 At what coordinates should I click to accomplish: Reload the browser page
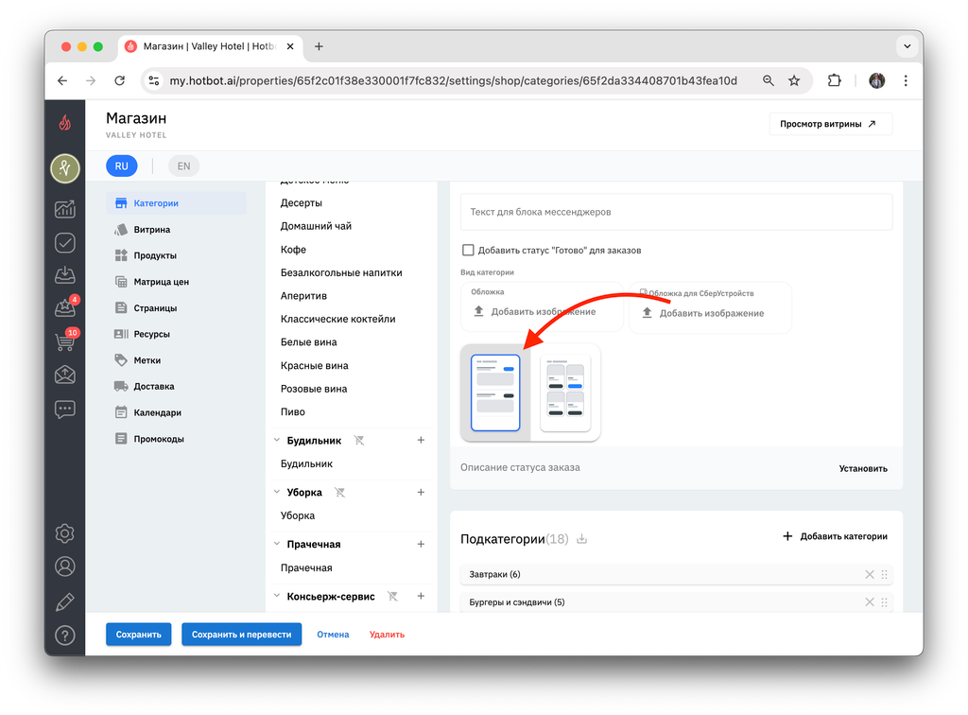(x=120, y=81)
